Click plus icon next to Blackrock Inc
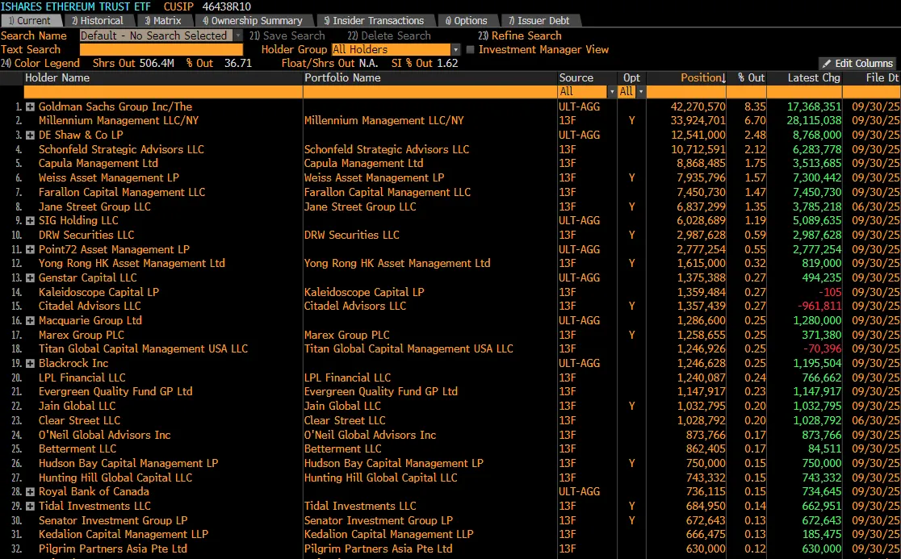The width and height of the screenshot is (901, 559). [x=30, y=364]
